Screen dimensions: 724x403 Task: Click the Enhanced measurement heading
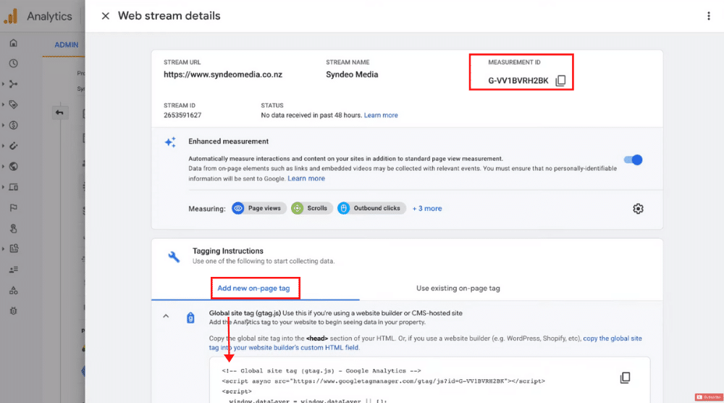click(x=228, y=141)
